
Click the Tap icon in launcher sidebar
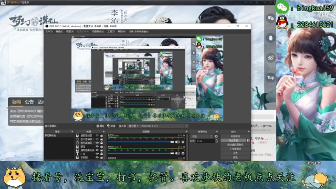(270, 78)
